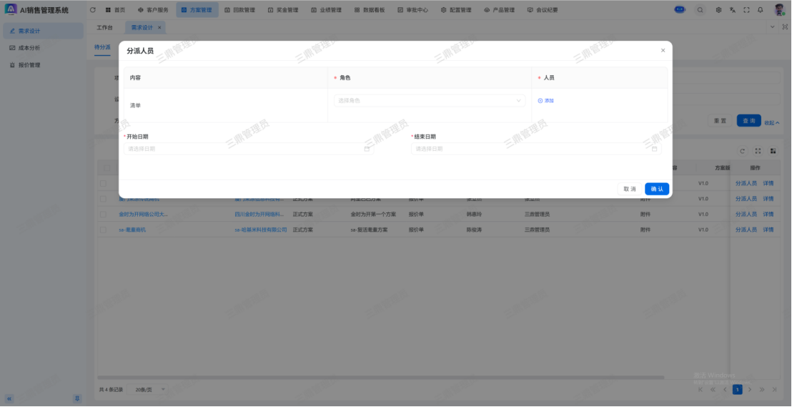Open the 方案管理 menu tab
Image resolution: width=792 pixels, height=407 pixels.
[x=197, y=10]
